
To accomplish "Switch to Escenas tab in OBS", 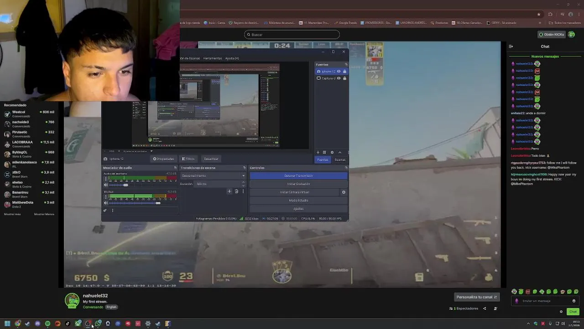I will coord(340,159).
